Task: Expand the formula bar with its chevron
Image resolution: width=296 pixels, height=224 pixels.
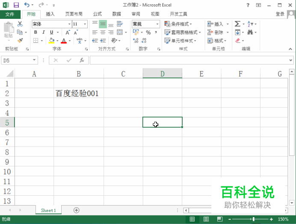Action: (x=291, y=60)
